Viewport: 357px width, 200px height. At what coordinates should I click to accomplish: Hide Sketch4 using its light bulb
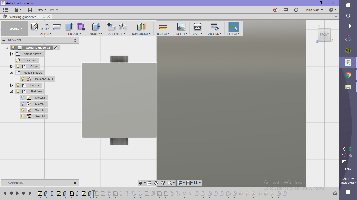[23, 116]
